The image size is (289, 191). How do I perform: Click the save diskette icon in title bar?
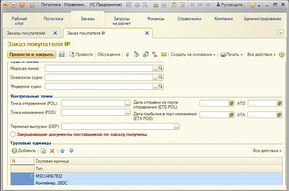(128, 5)
